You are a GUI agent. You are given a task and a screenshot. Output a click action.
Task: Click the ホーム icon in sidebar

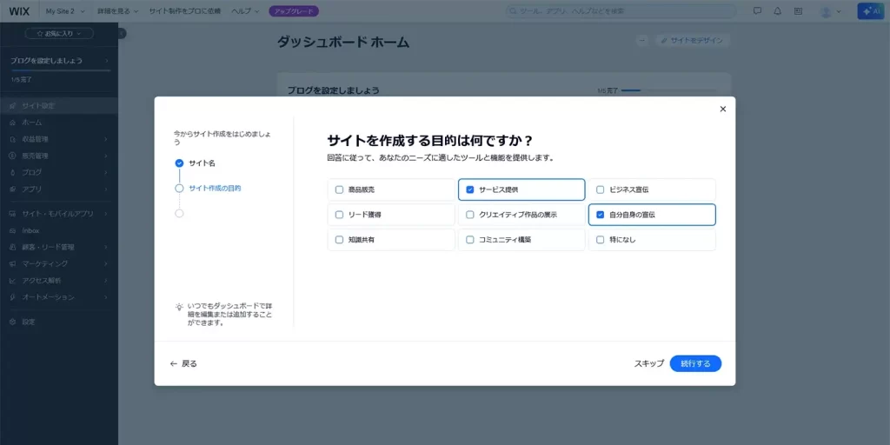(13, 123)
